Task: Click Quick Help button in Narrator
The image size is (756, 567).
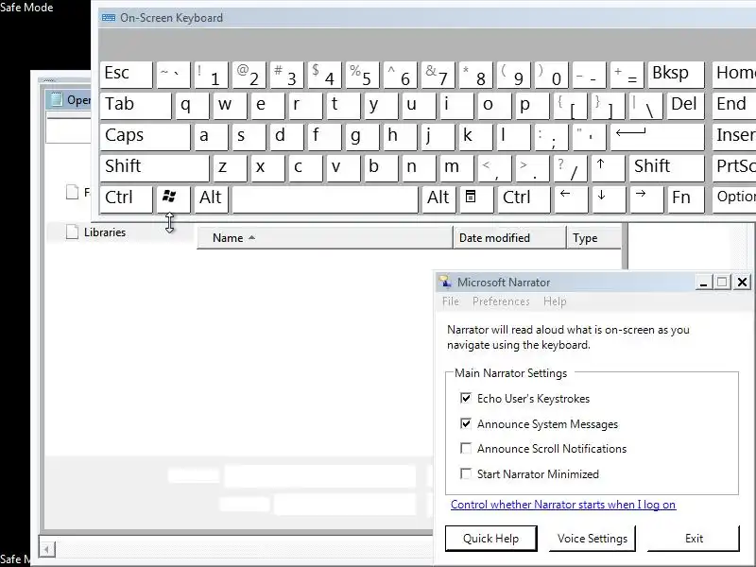Action: tap(490, 538)
